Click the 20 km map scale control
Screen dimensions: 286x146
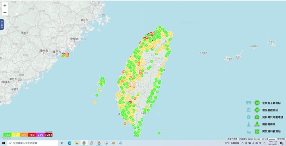coord(268,139)
